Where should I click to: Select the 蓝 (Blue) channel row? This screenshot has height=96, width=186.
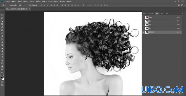point(162,28)
